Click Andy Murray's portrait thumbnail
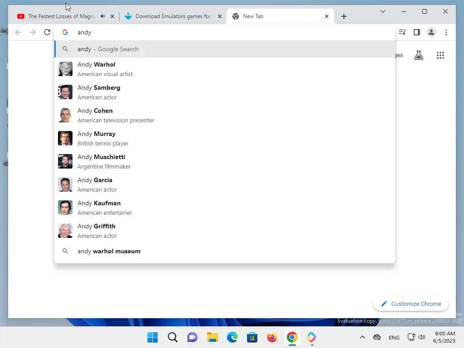The image size is (464, 348). pos(65,138)
